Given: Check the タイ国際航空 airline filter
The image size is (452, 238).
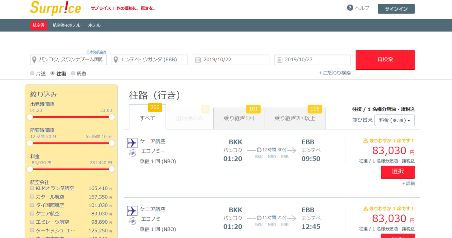Looking at the screenshot, I should click(x=32, y=205).
